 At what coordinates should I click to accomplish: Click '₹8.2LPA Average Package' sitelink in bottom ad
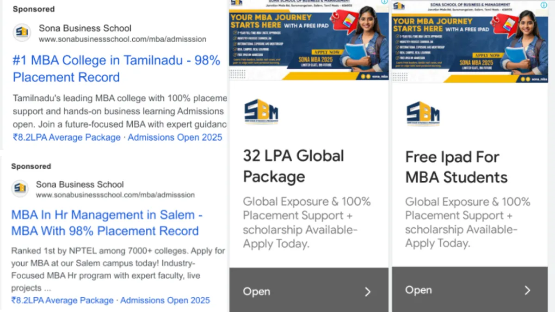pos(62,300)
